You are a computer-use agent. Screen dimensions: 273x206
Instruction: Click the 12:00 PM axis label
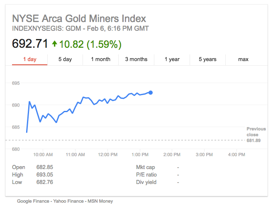108,154
